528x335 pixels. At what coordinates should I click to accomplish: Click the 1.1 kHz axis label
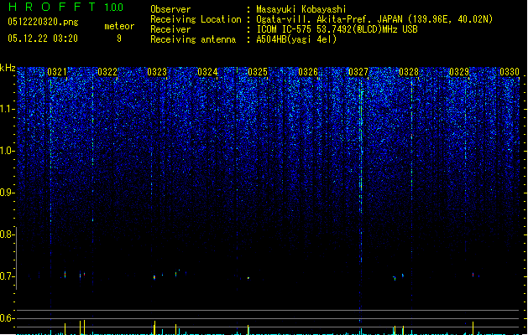8,109
